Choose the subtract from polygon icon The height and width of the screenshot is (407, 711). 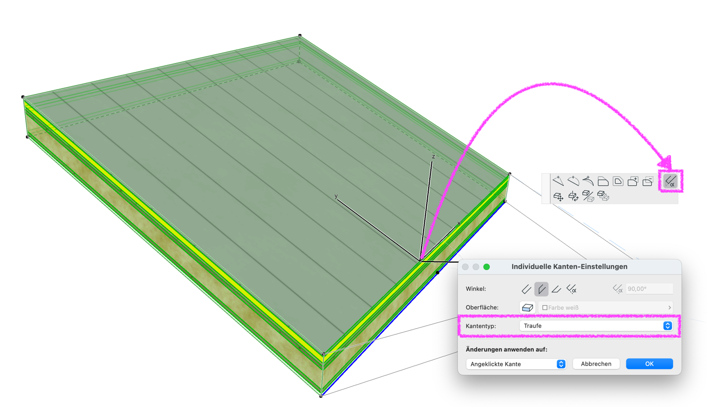pyautogui.click(x=648, y=181)
